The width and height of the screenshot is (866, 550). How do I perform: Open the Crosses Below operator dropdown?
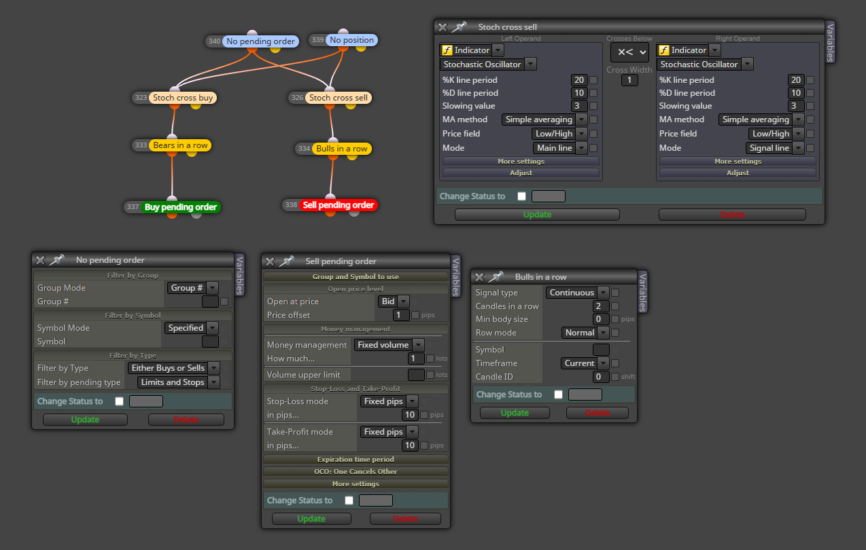click(629, 52)
